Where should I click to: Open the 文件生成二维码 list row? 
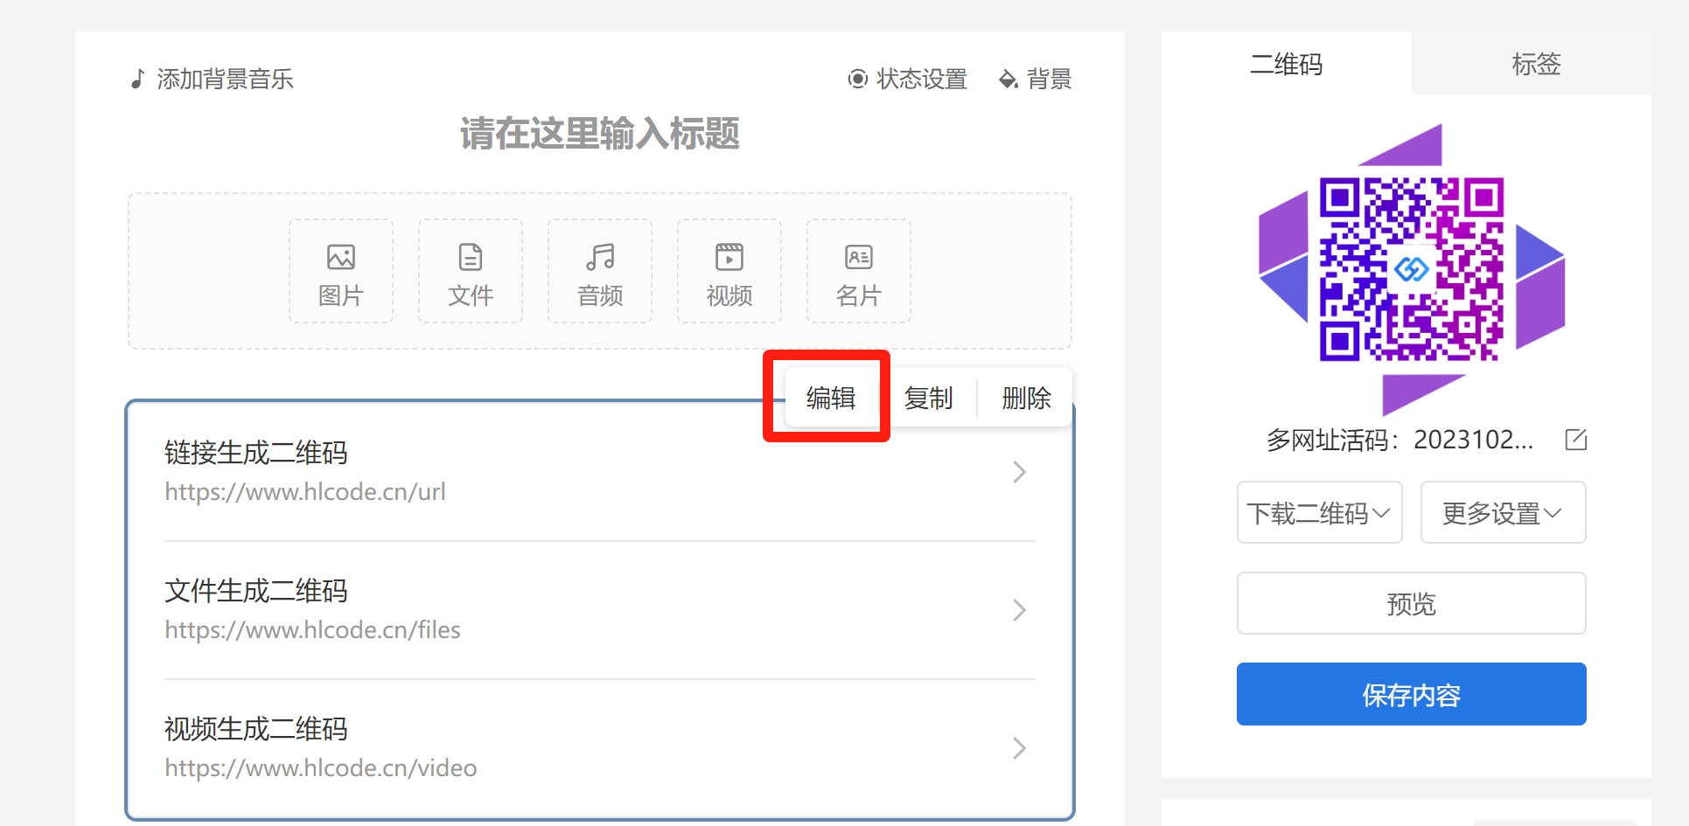coord(600,610)
